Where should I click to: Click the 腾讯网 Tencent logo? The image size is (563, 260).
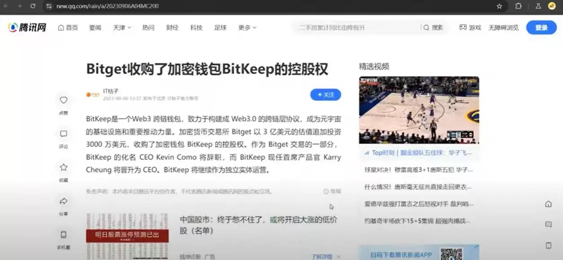coord(27,27)
